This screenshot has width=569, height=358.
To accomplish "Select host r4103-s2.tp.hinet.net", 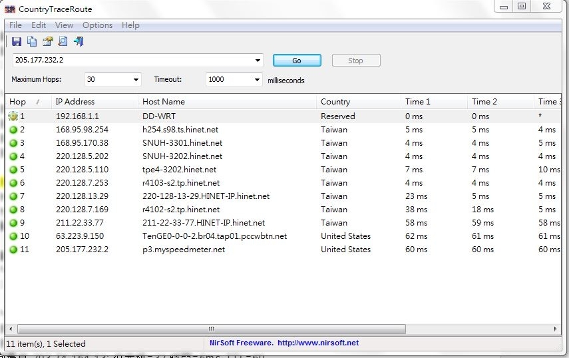I will pos(181,183).
